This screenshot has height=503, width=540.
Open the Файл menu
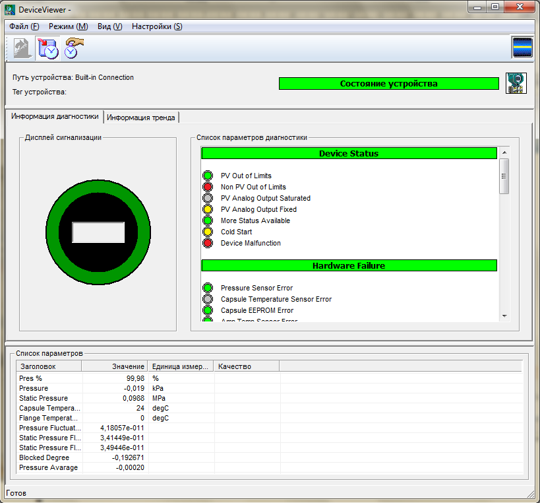click(24, 26)
